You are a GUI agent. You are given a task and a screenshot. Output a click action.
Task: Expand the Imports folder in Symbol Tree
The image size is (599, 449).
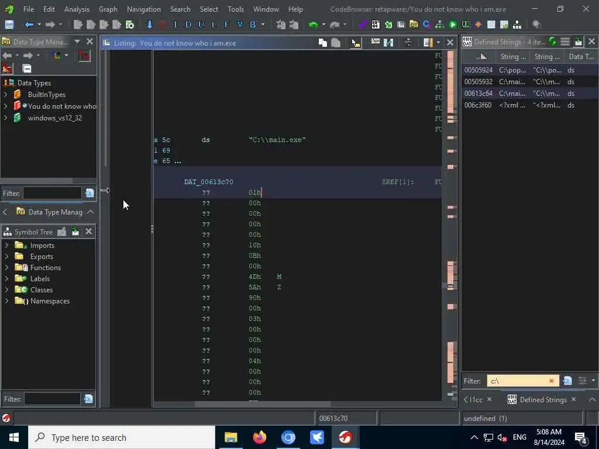(x=7, y=245)
